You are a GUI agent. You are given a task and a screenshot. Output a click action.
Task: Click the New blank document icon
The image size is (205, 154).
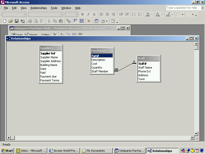pos(5,21)
